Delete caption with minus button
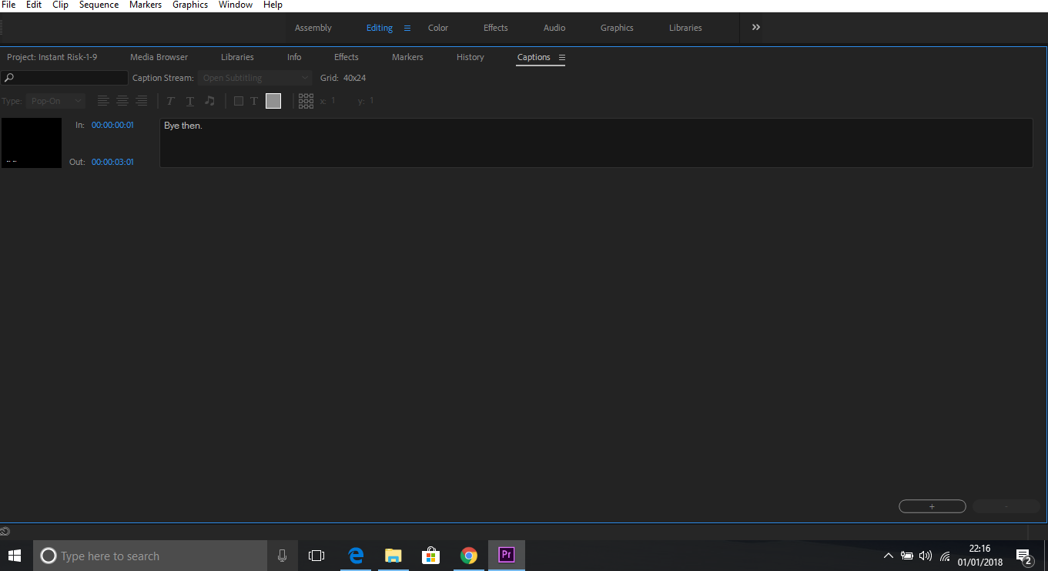 pos(1006,506)
